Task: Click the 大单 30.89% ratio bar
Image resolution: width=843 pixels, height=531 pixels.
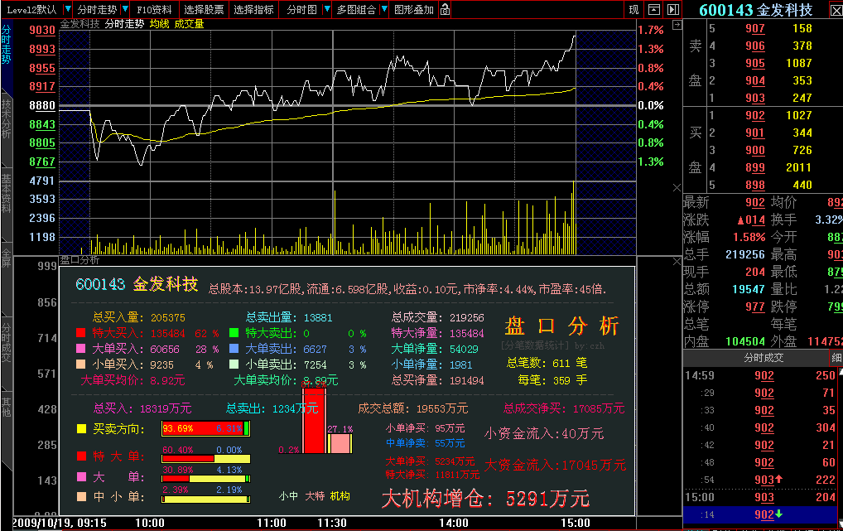Action: tap(205, 478)
